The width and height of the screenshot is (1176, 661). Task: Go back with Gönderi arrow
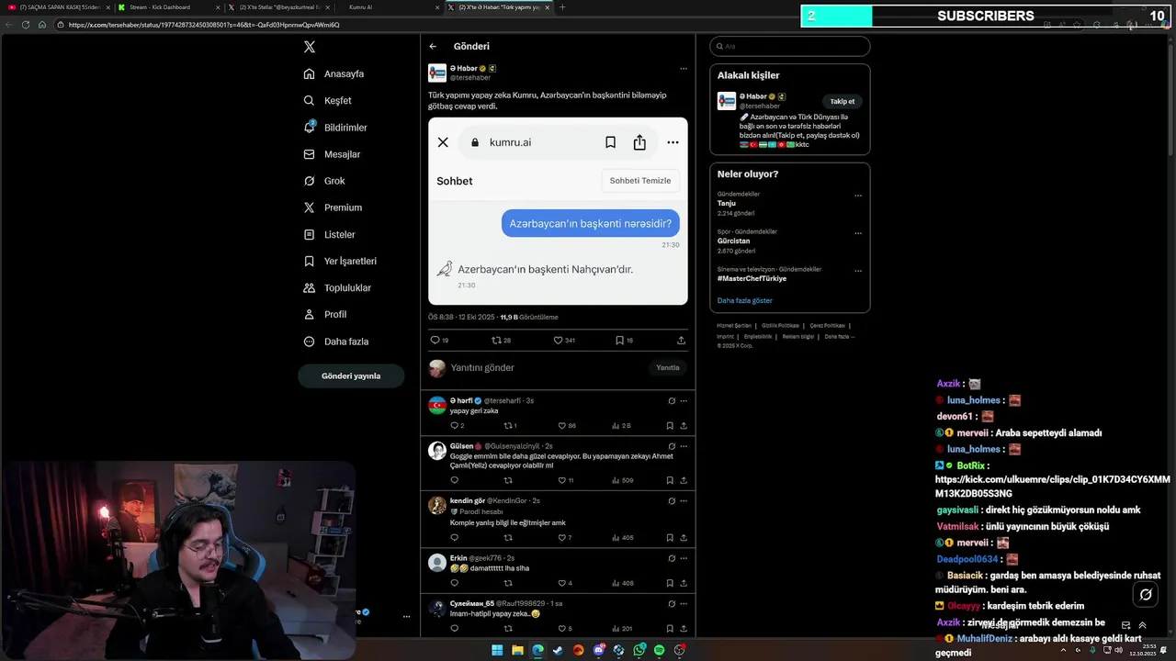coord(433,46)
